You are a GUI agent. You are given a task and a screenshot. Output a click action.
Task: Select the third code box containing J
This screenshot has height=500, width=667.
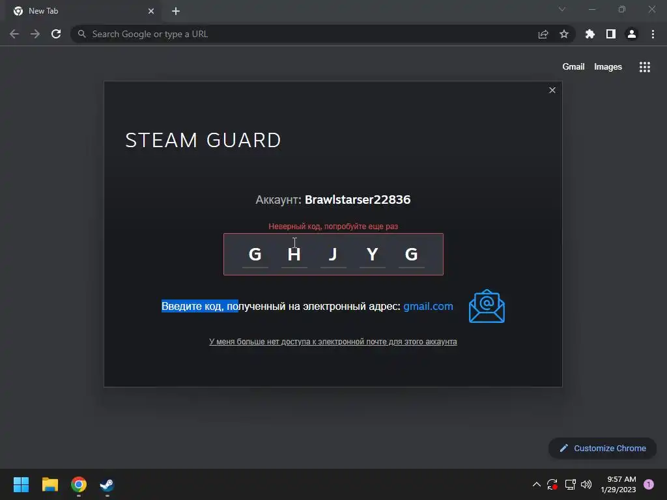click(333, 255)
